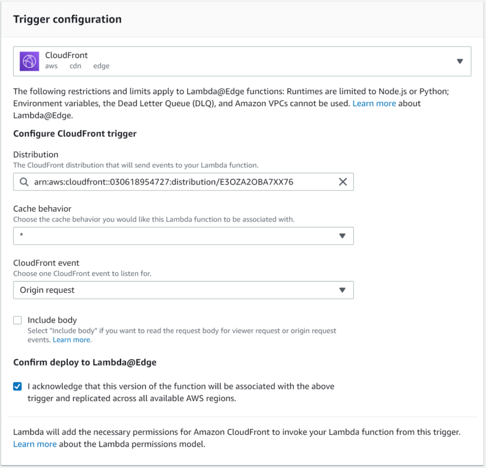
Task: Click the magnifier icon in Distribution field
Action: pyautogui.click(x=24, y=182)
